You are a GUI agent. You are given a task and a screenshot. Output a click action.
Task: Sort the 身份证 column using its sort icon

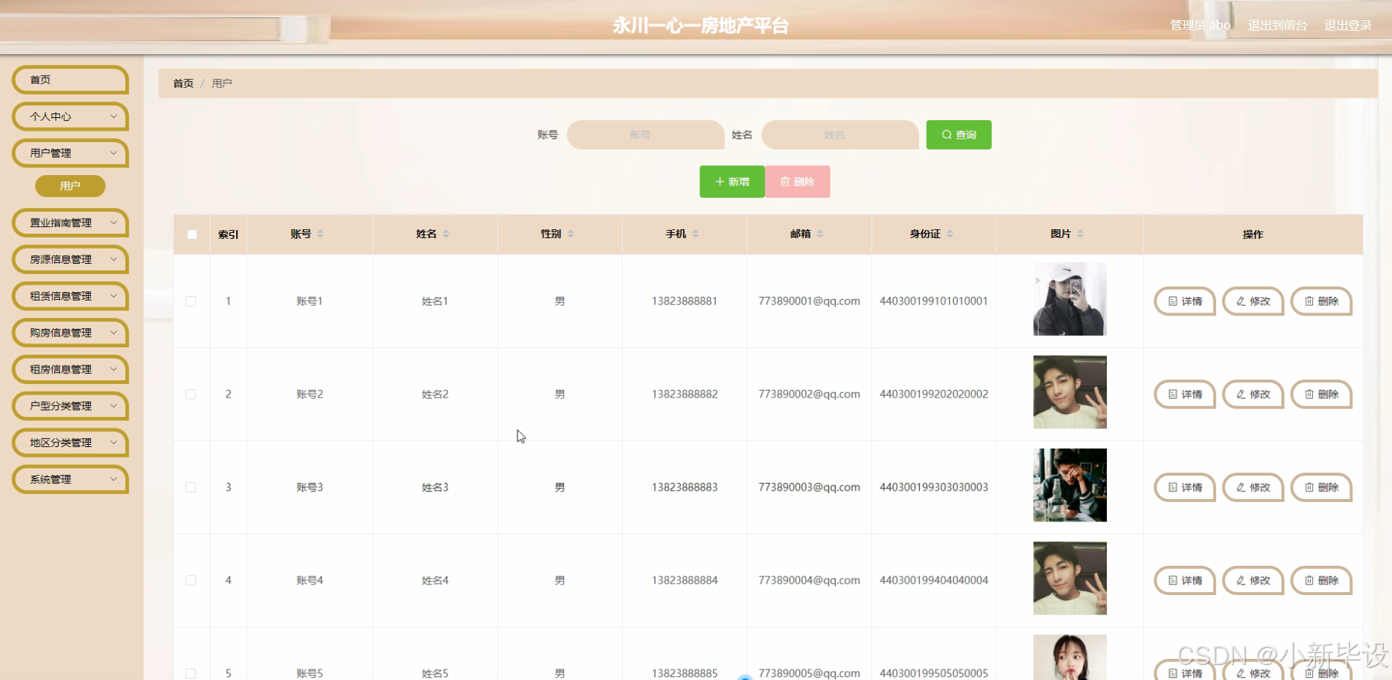(950, 234)
